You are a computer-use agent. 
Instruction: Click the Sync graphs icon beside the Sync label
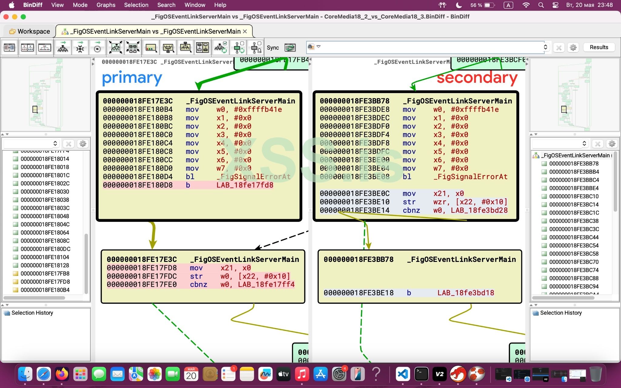[290, 48]
